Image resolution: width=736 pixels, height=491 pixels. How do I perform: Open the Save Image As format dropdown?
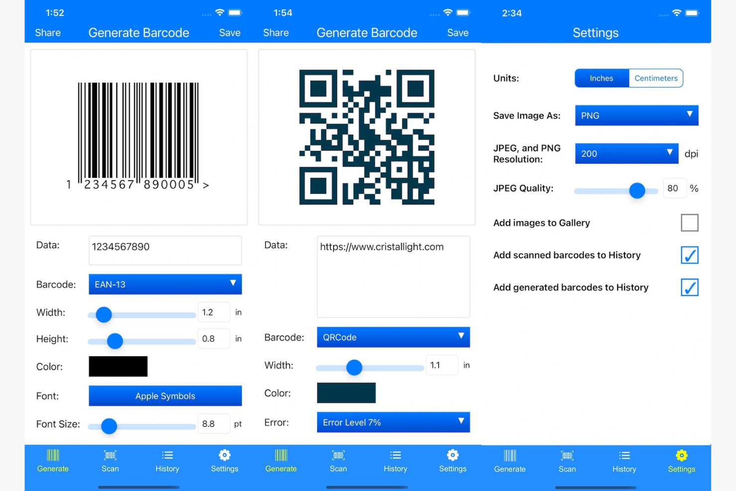[636, 115]
